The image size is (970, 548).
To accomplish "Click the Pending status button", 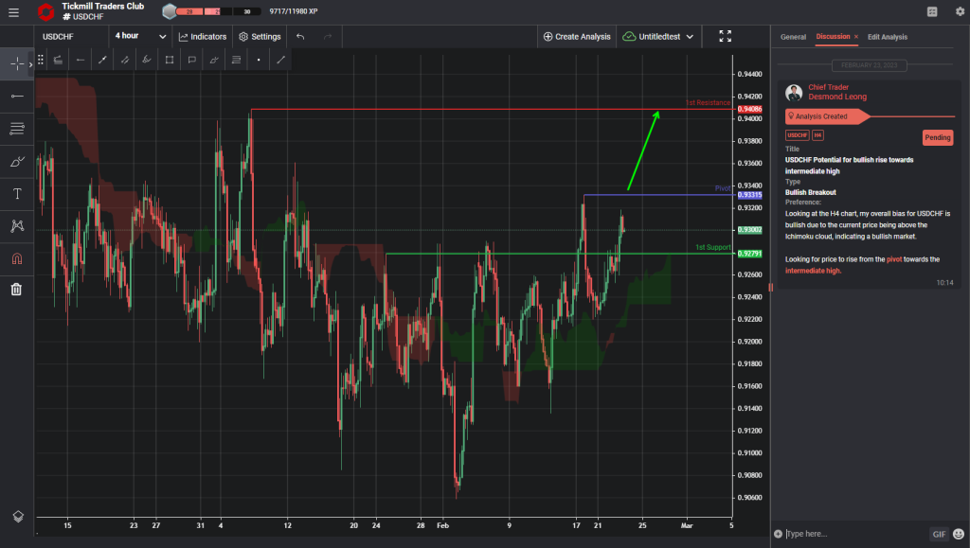I will (x=937, y=137).
